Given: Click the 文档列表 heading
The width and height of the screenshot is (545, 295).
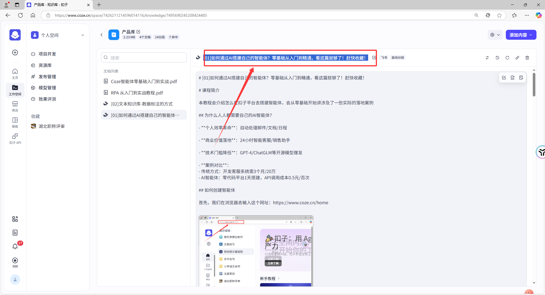Looking at the screenshot, I should pyautogui.click(x=111, y=71).
